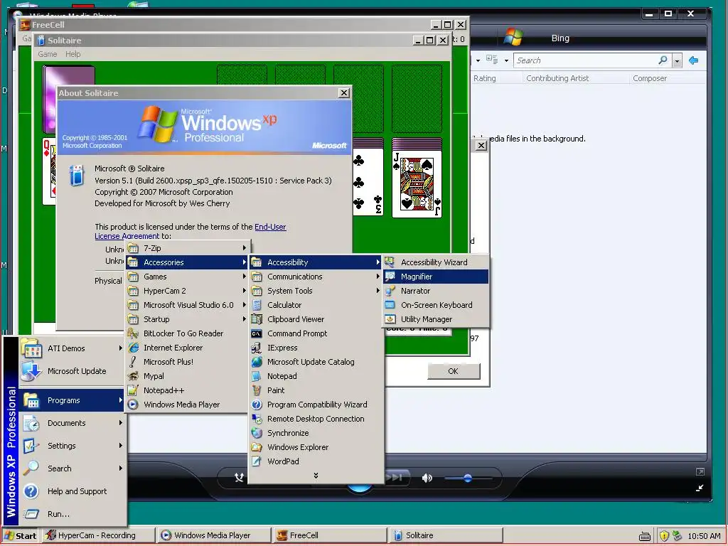Open On-Screen Keyboard entry
Screen dimensions: 728x546
(x=436, y=305)
